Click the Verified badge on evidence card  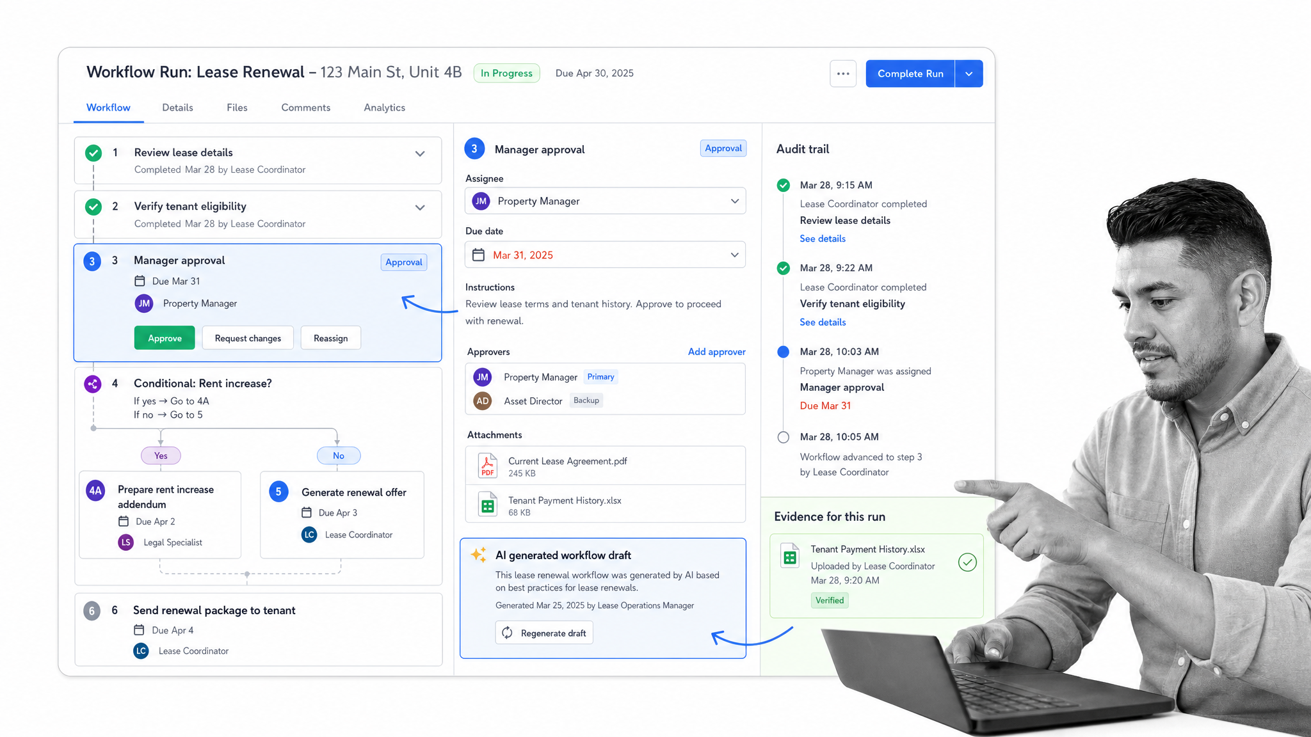click(830, 600)
